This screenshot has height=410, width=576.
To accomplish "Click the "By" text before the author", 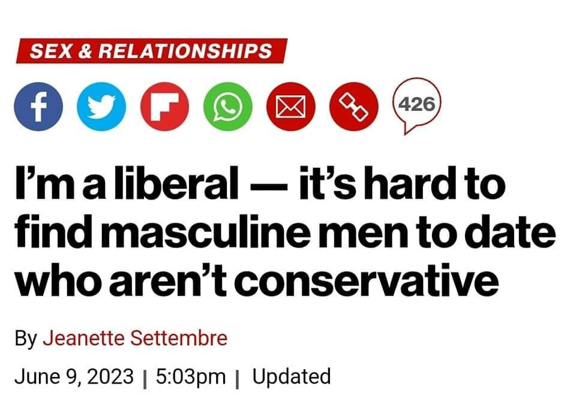I will point(26,338).
